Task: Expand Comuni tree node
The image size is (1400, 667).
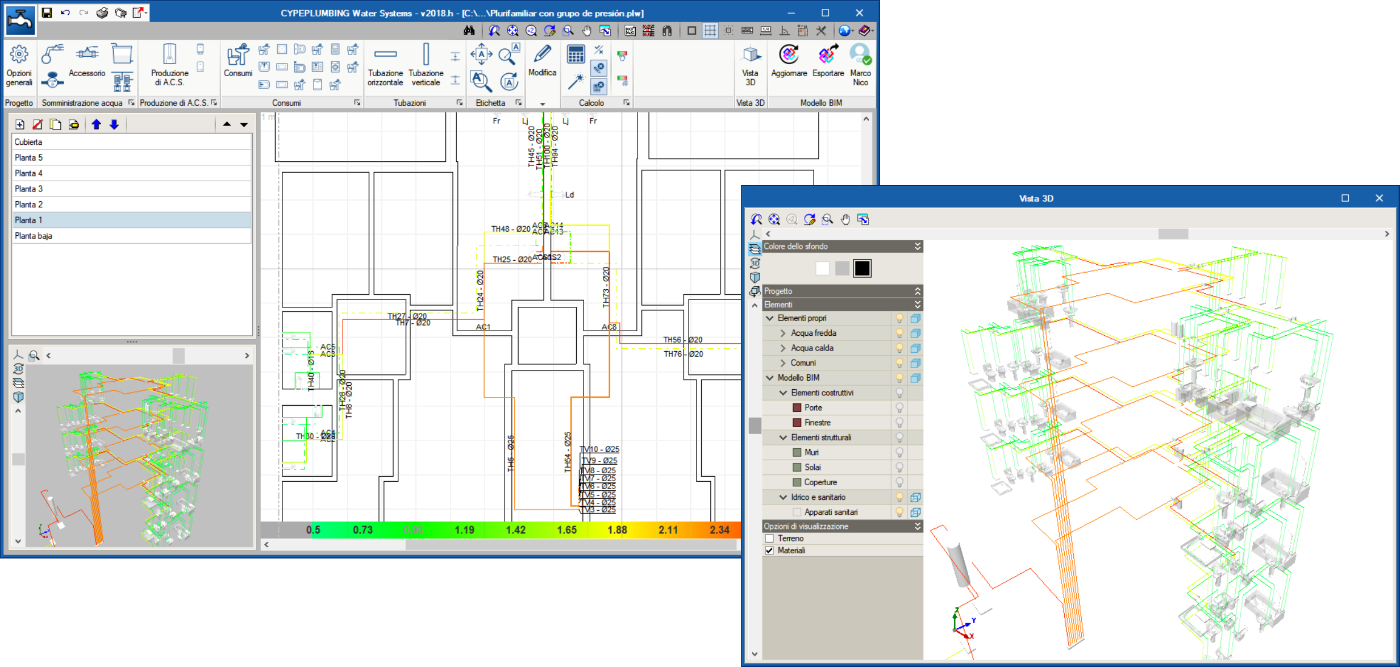Action: tap(783, 362)
